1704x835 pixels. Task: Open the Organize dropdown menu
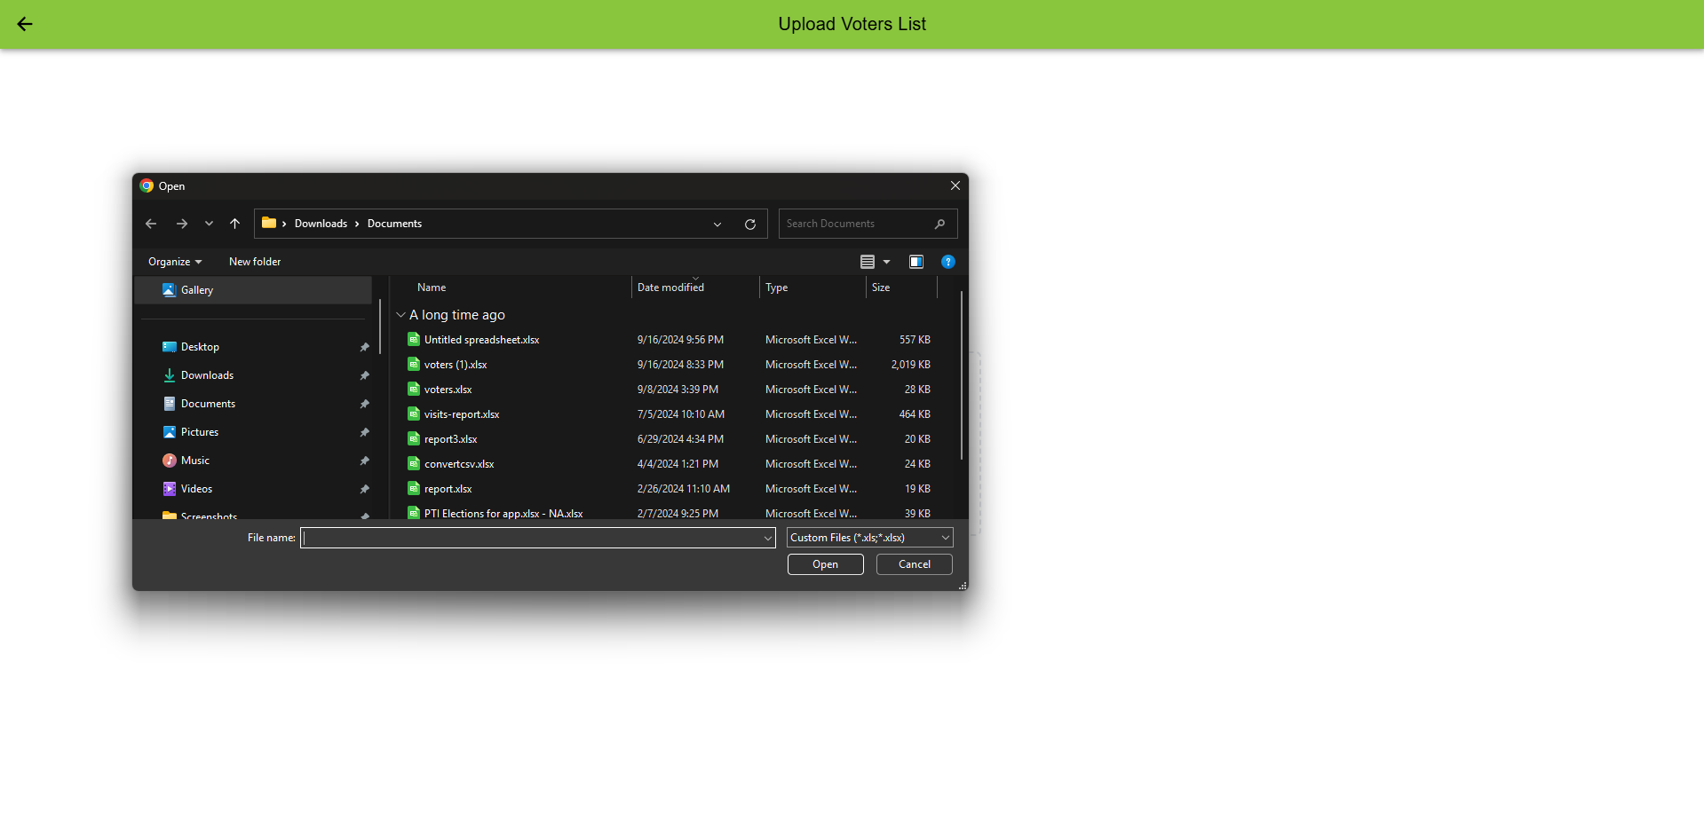[x=174, y=261]
